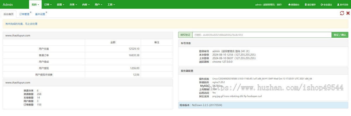Click the 用户提现手续费 value 12.06
The height and width of the screenshot is (116, 351).
click(136, 75)
